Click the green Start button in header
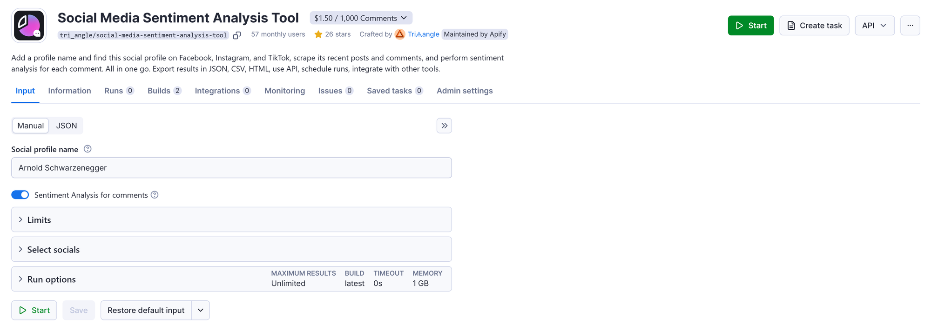This screenshot has width=931, height=325. [x=751, y=26]
